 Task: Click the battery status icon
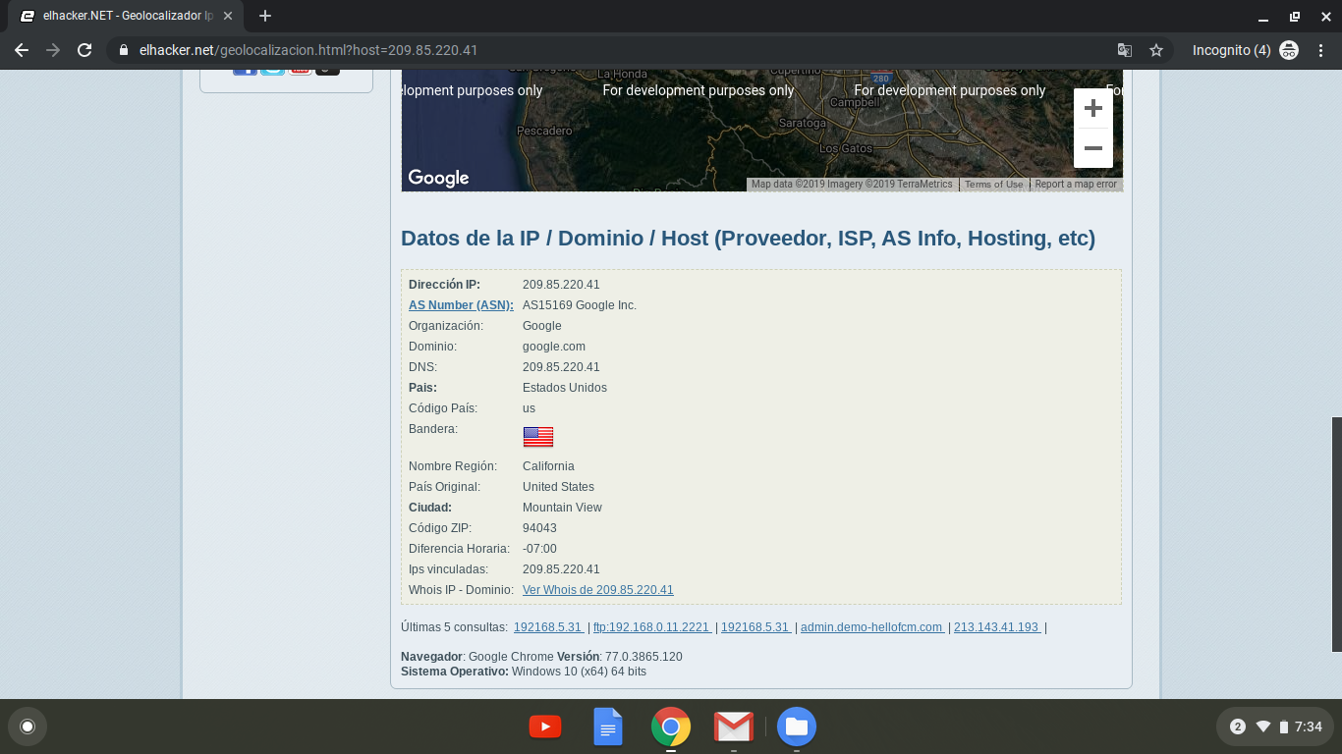pyautogui.click(x=1283, y=727)
